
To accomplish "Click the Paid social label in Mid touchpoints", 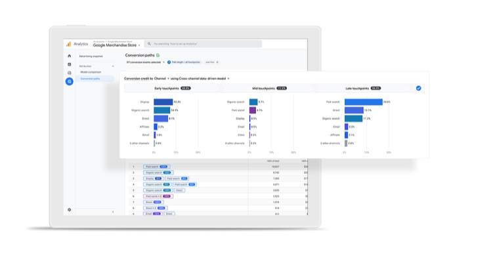I will [238, 110].
